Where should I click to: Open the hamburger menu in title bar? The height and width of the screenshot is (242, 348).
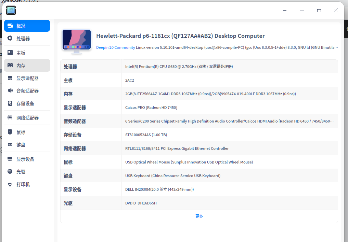pos(284,11)
